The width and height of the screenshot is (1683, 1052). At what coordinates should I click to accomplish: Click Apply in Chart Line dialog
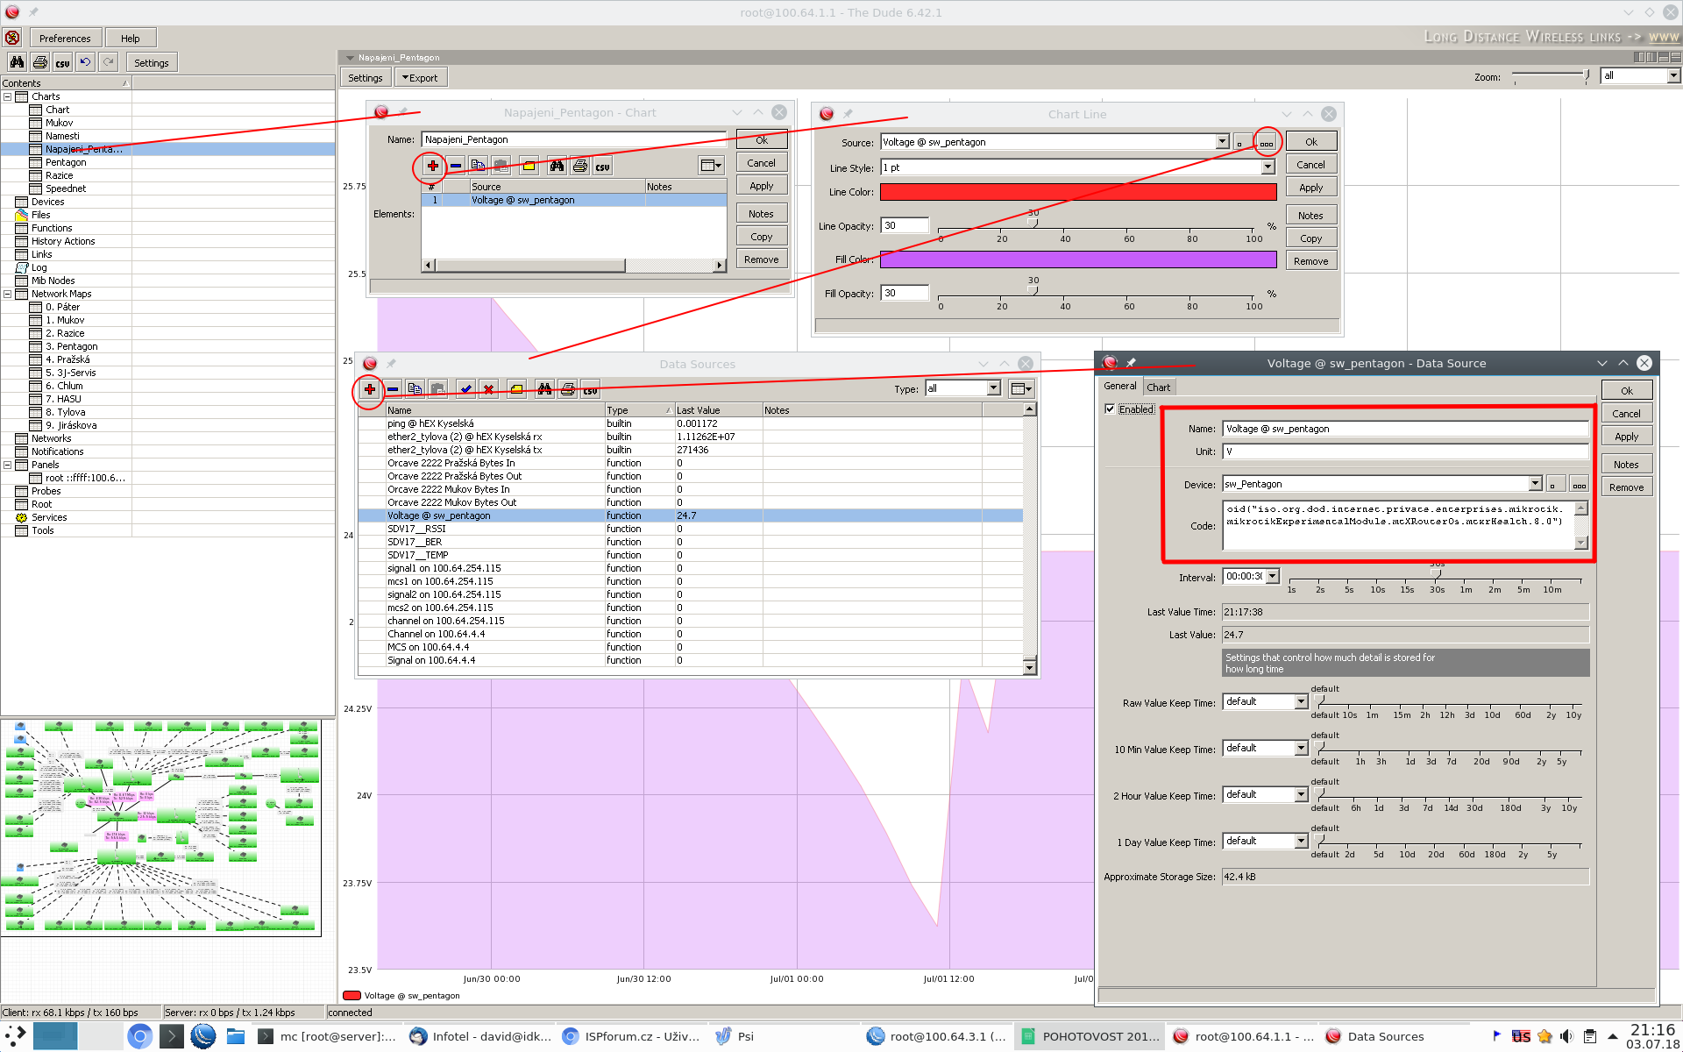click(x=1310, y=188)
